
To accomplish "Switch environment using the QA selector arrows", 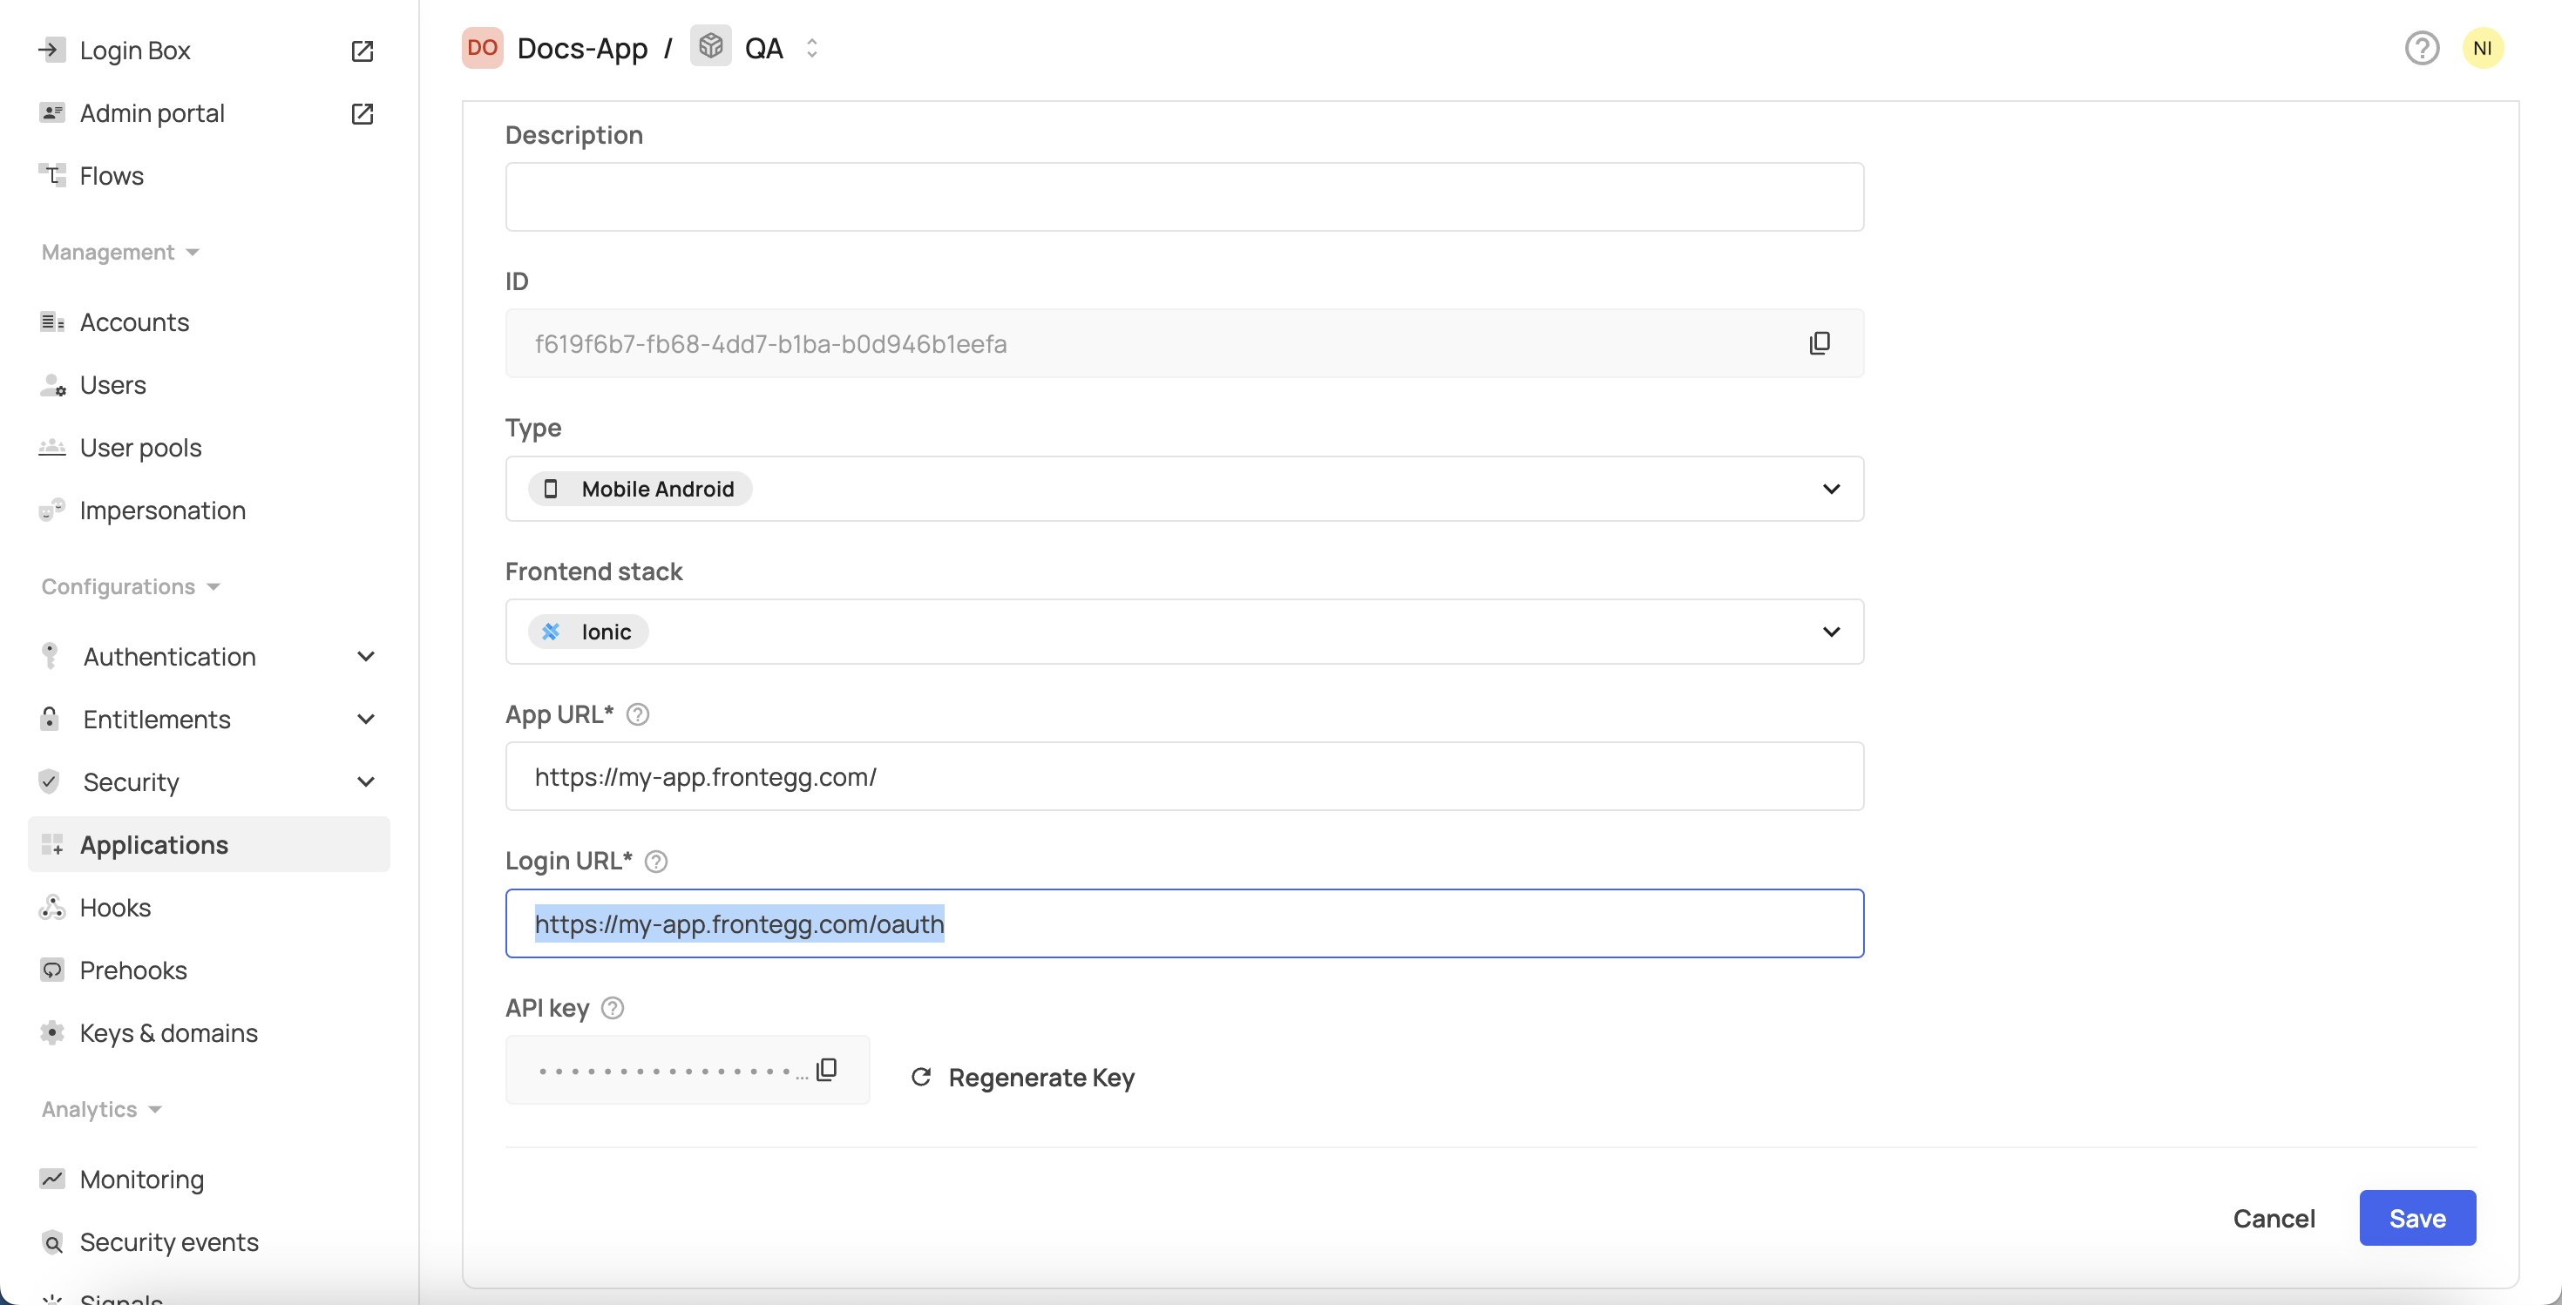I will pyautogui.click(x=811, y=48).
